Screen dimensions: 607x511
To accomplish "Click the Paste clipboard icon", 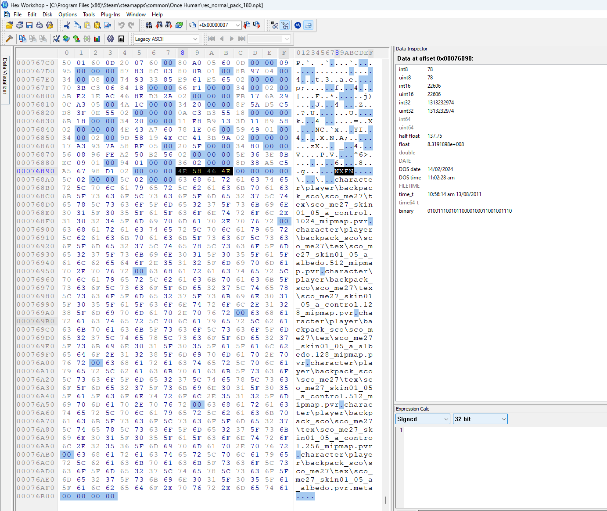I will pyautogui.click(x=87, y=25).
